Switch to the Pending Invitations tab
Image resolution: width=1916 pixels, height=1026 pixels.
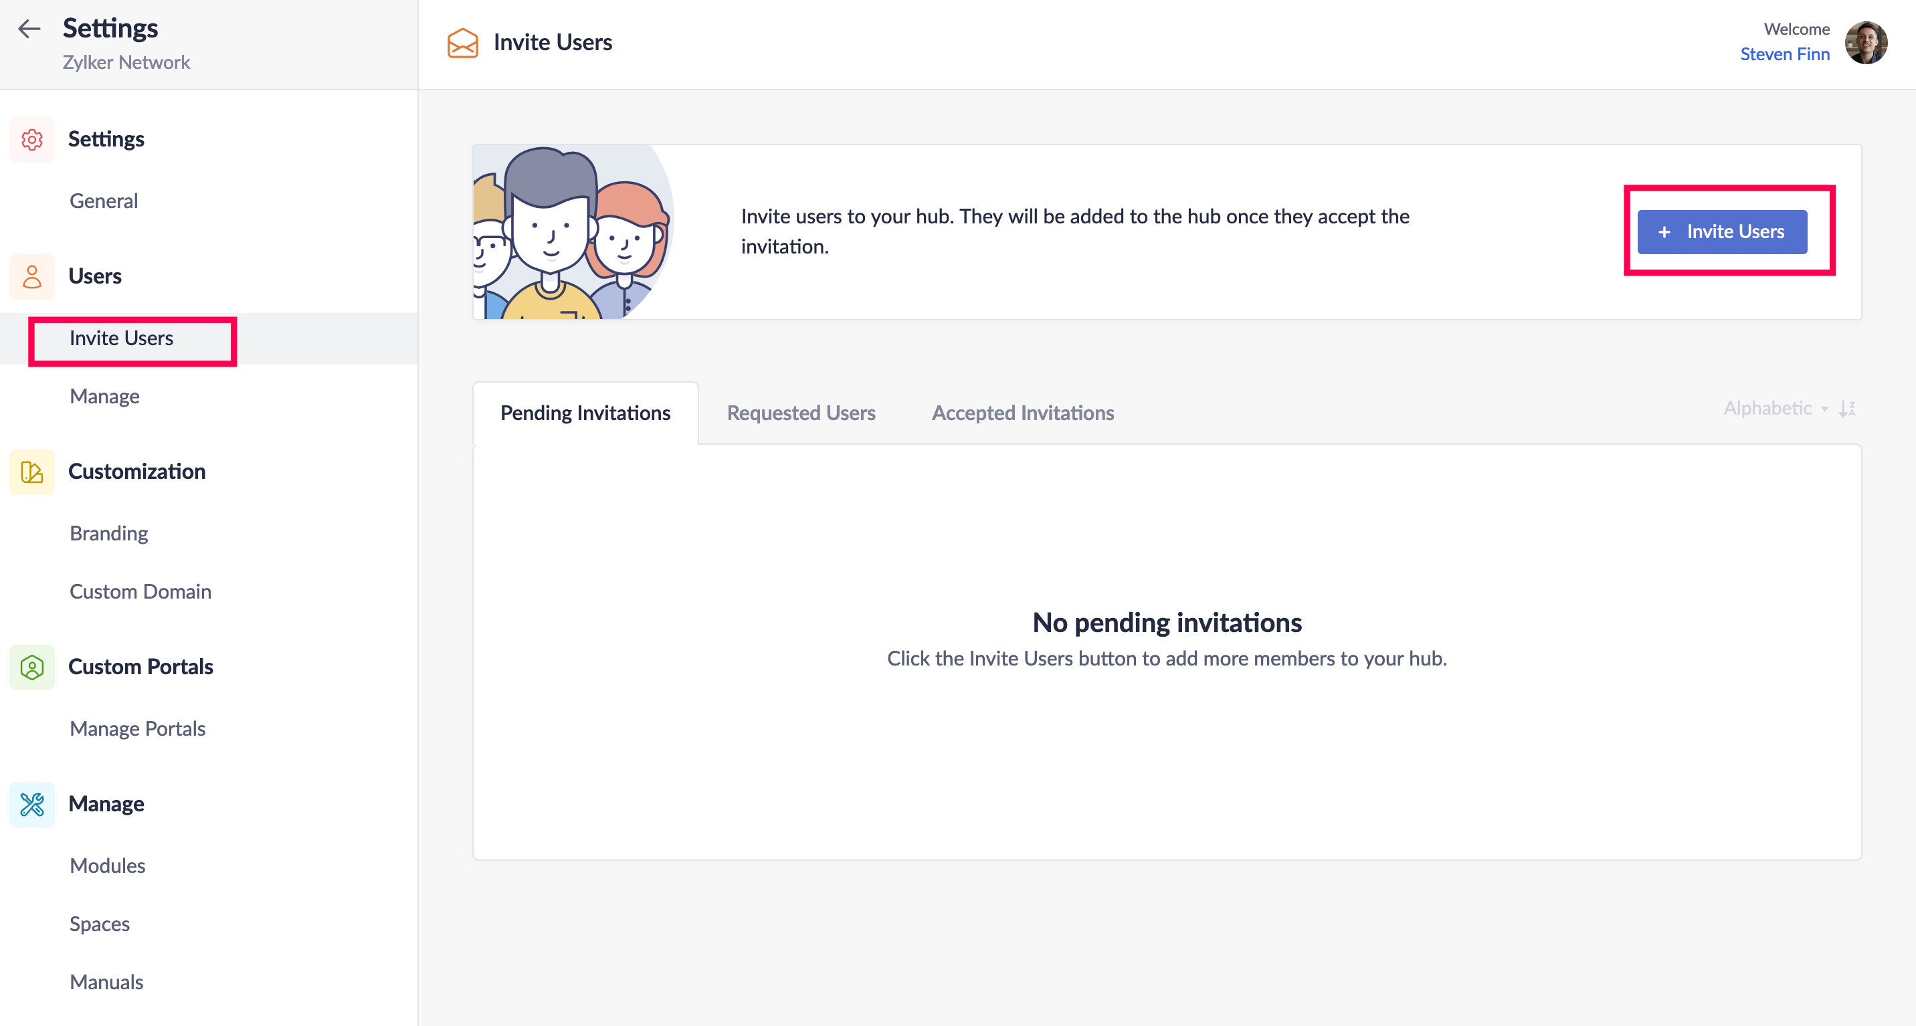click(x=585, y=413)
